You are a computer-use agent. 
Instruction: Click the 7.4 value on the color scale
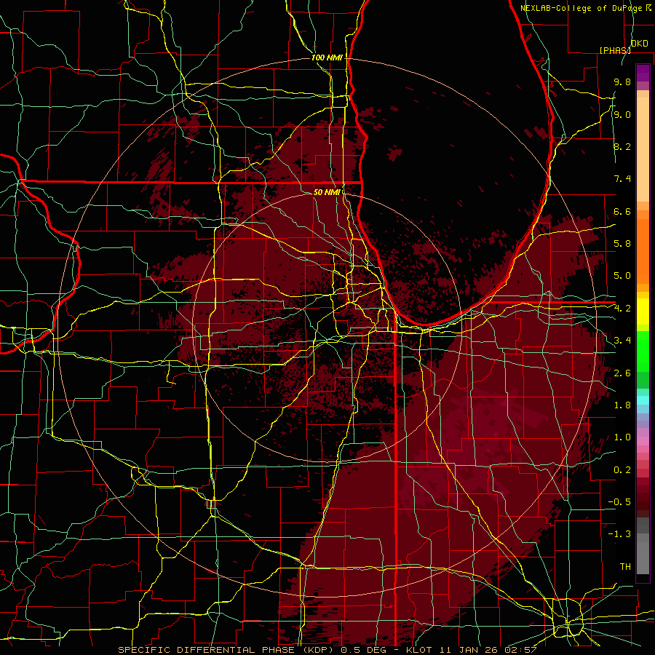click(x=622, y=179)
